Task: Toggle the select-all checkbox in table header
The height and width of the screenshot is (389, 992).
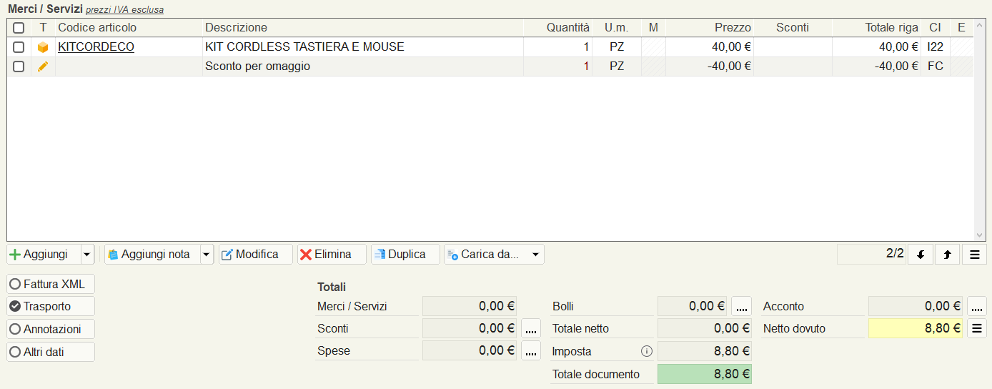Action: pos(19,28)
